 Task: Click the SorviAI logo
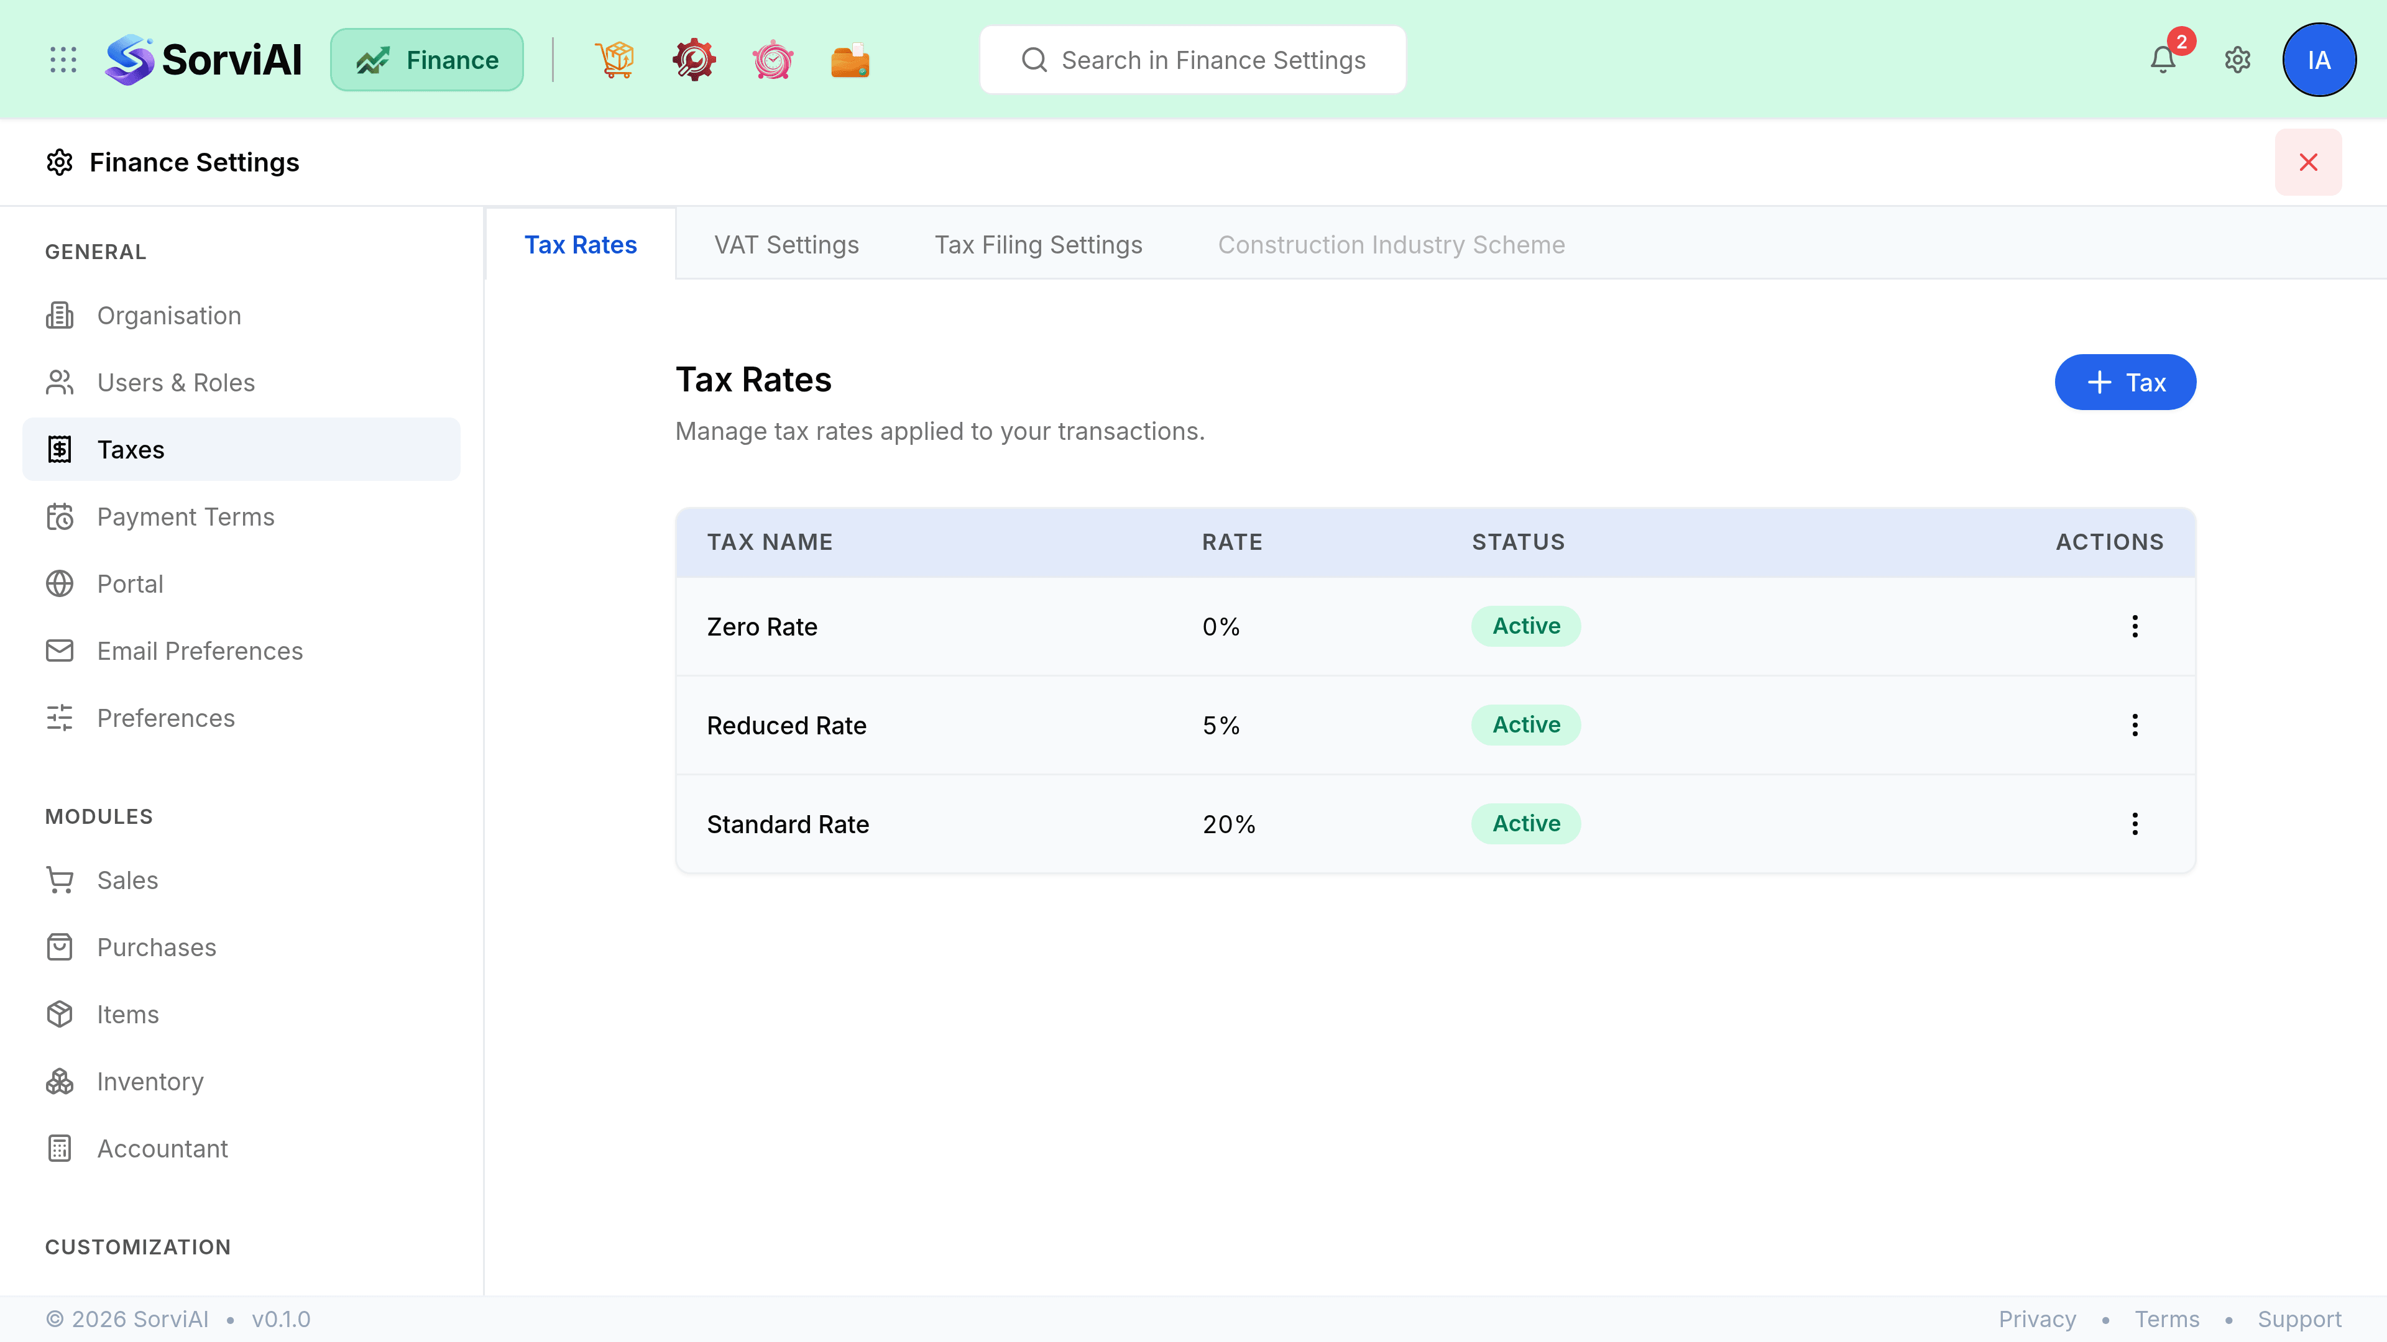[204, 60]
